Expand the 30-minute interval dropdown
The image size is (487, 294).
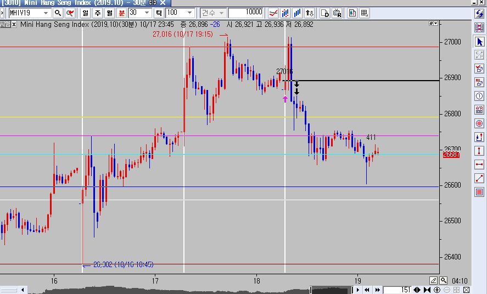(x=148, y=13)
